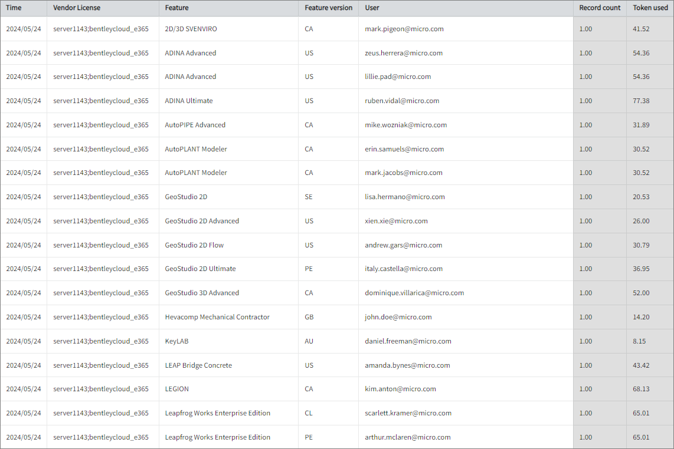The height and width of the screenshot is (449, 674).
Task: Select the LEAP Bridge Concrete feature cell
Action: [x=198, y=365]
